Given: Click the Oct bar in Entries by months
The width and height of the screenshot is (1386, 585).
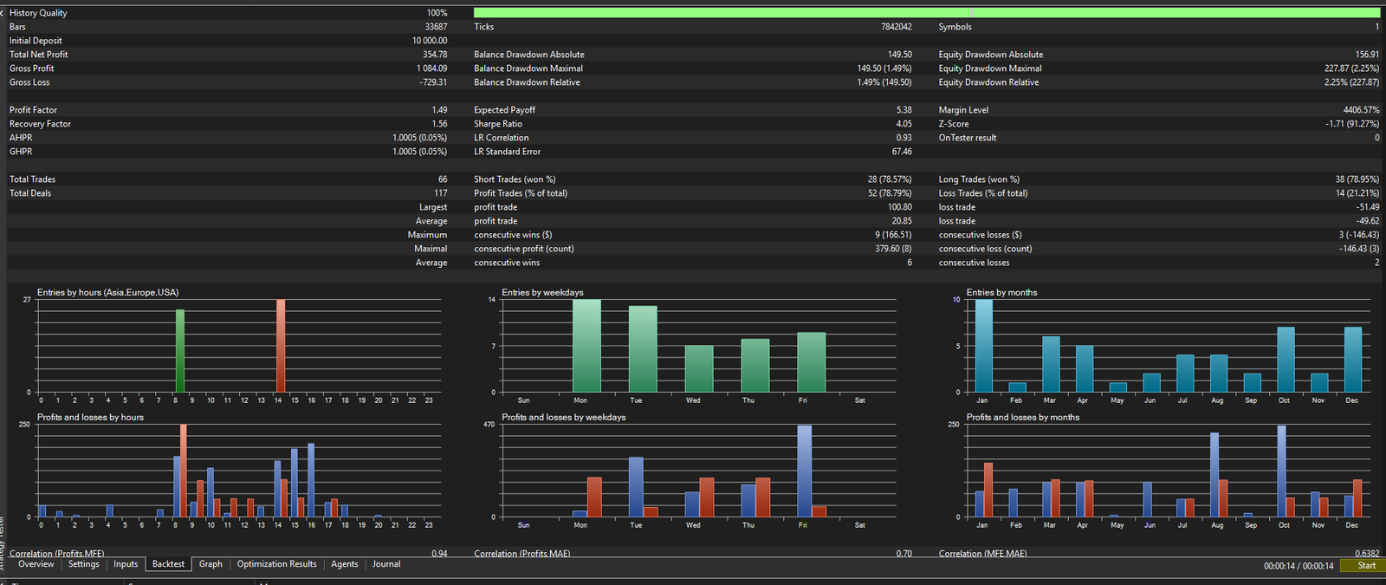Looking at the screenshot, I should 1286,360.
